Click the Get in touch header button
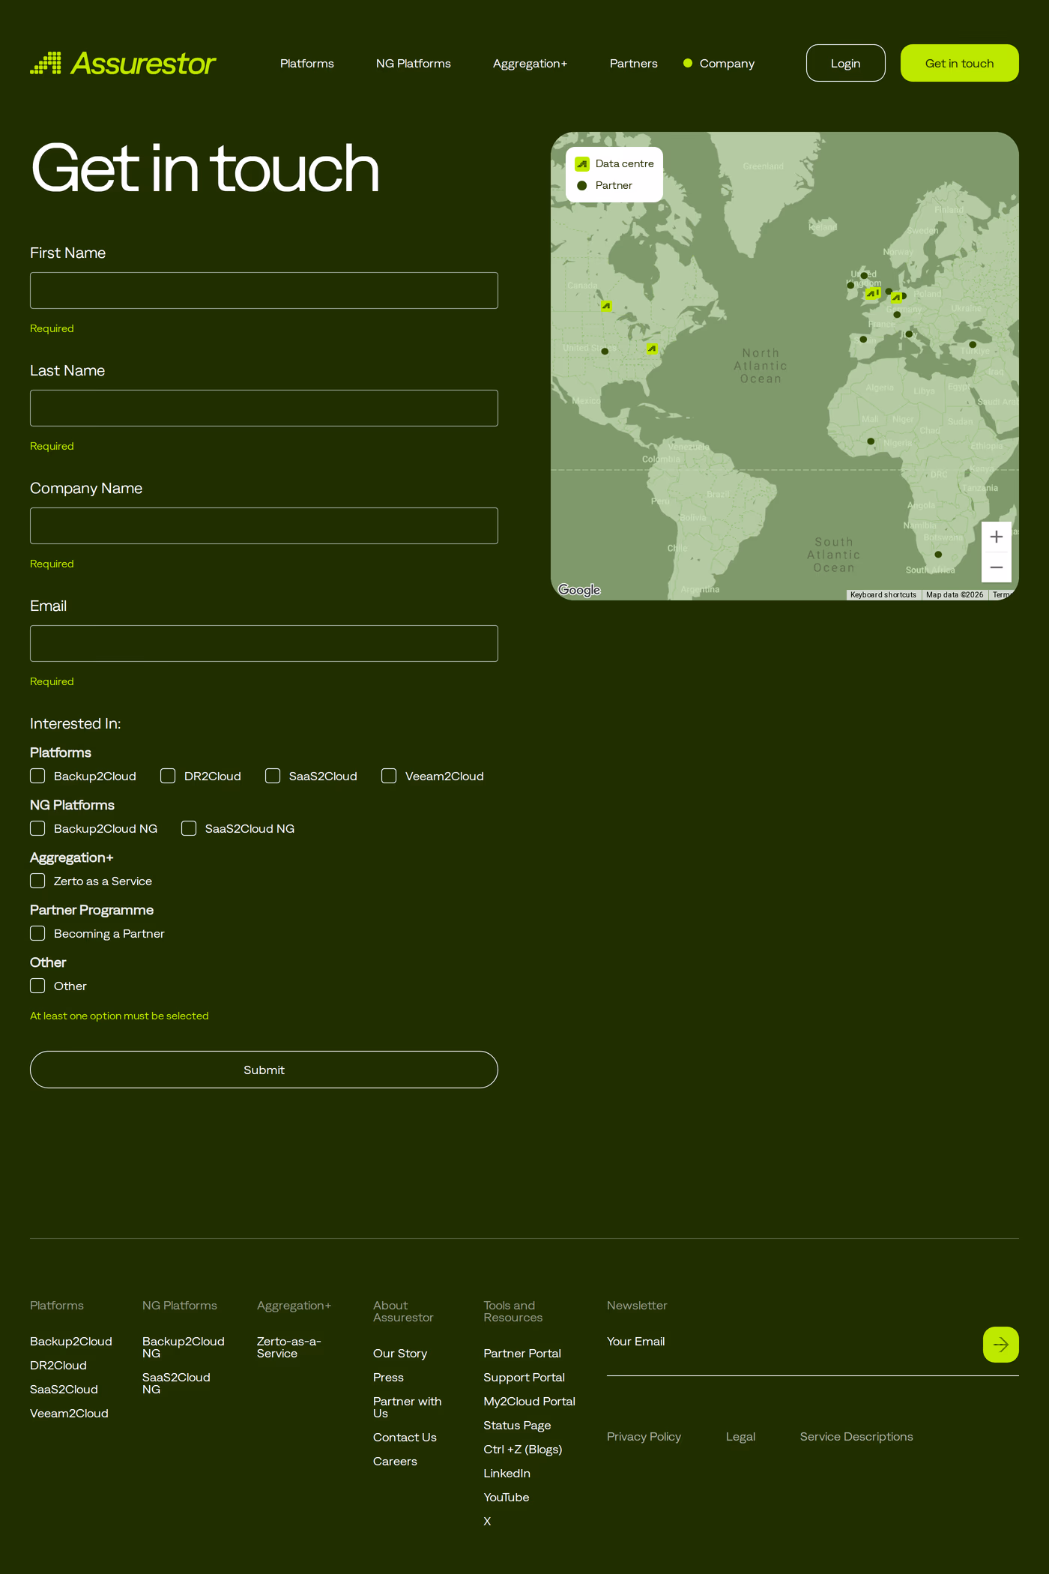The width and height of the screenshot is (1049, 1574). [959, 63]
